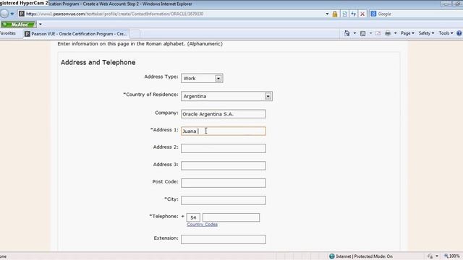Click the 'Internet | Protected Mode: On' status text

tap(364, 256)
